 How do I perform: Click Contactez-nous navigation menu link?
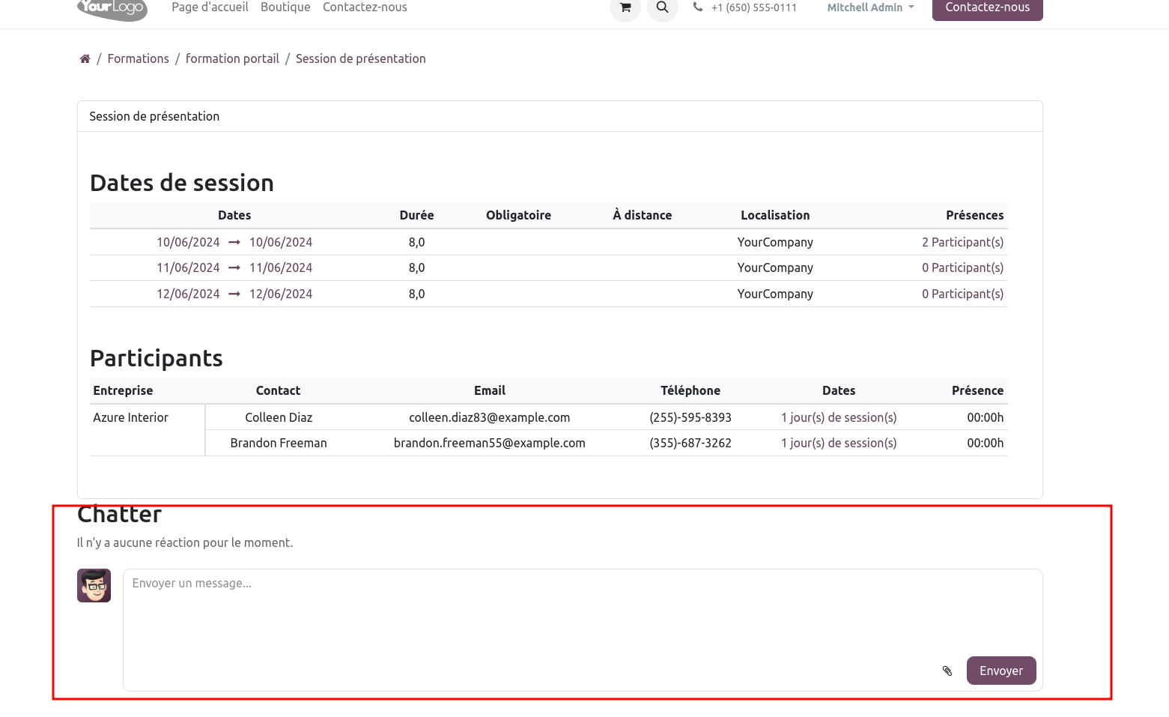click(365, 7)
